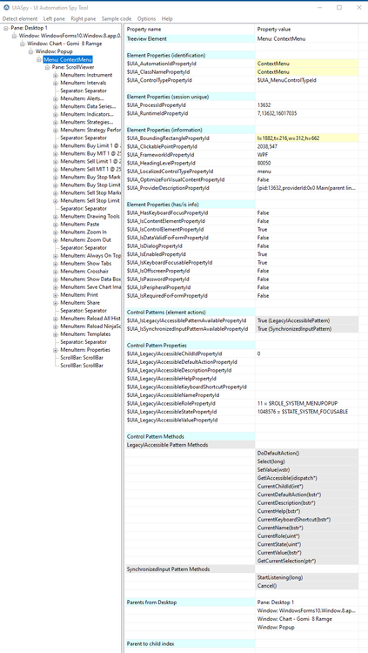Select MenuItem: Buy Stop Limit tree row
The image size is (368, 653).
pyautogui.click(x=90, y=185)
